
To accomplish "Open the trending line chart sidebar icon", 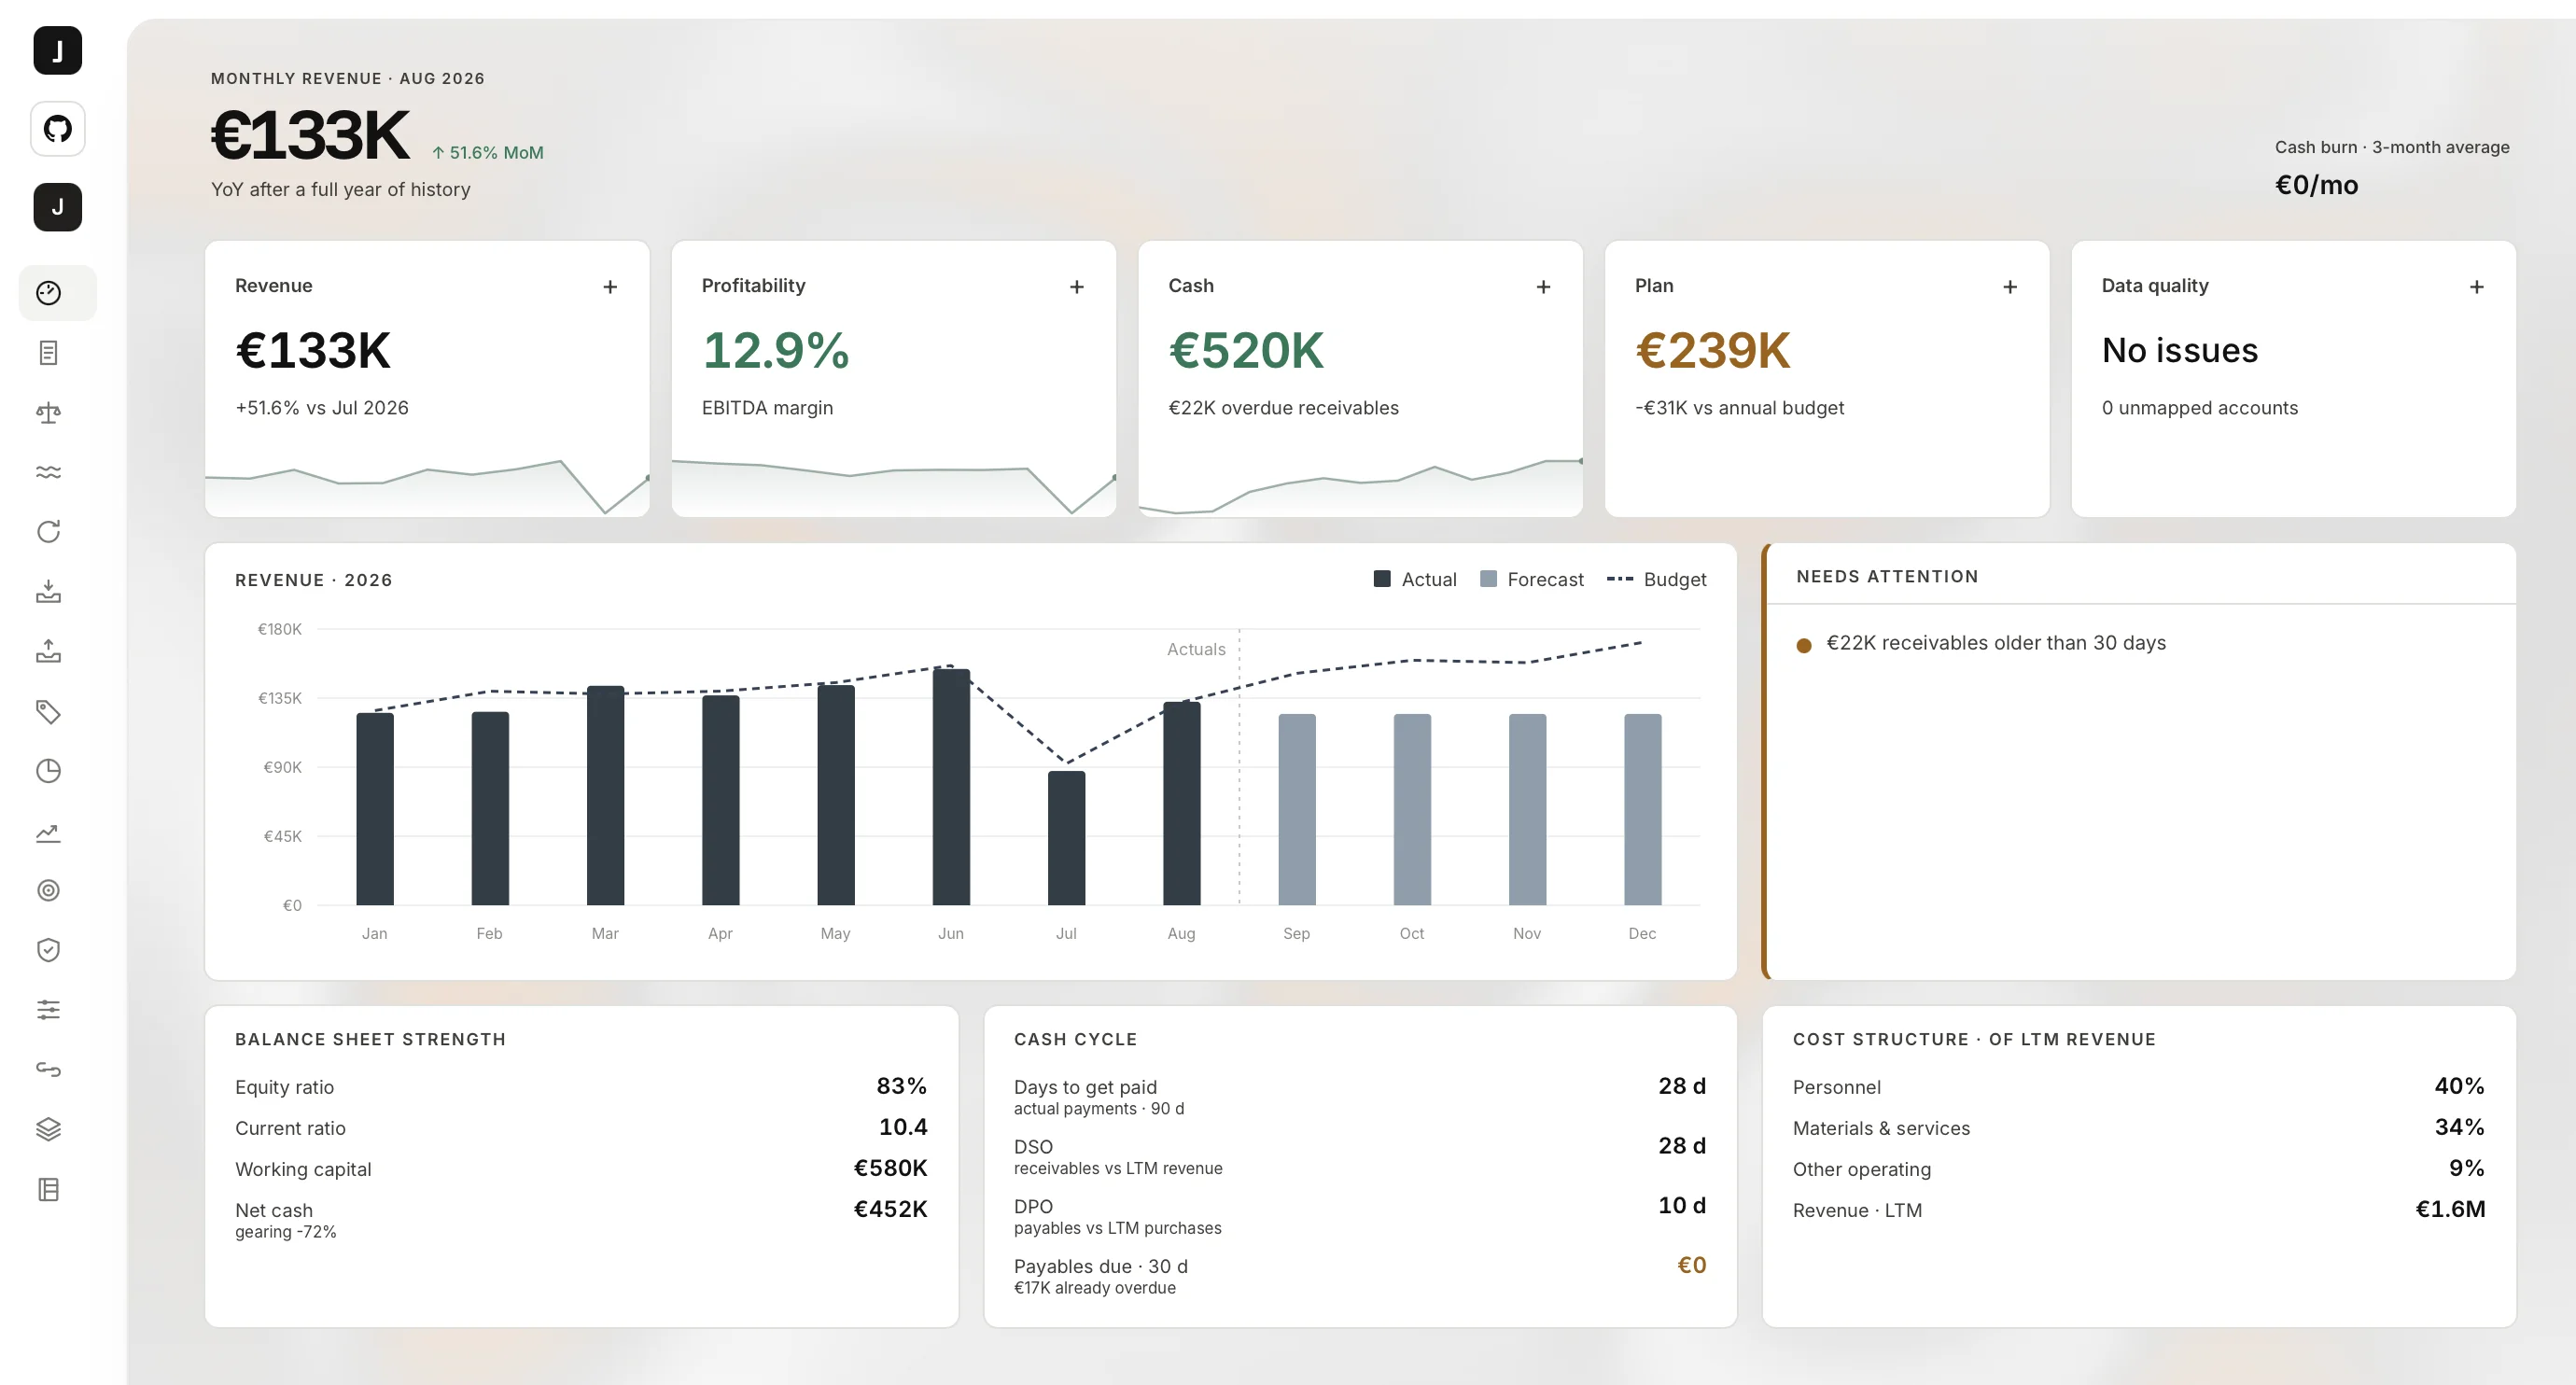I will (x=49, y=832).
